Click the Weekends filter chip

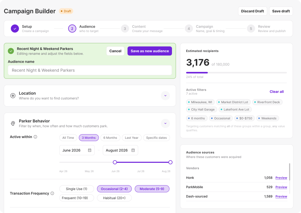268,118
